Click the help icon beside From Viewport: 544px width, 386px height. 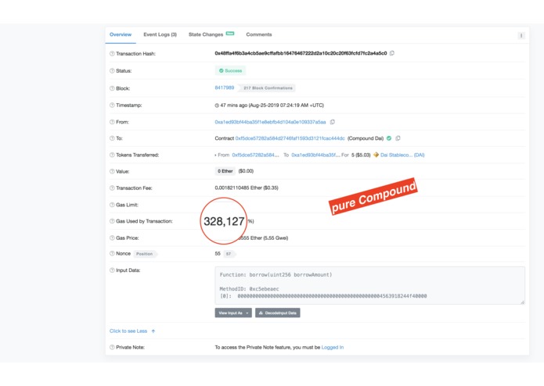(112, 122)
